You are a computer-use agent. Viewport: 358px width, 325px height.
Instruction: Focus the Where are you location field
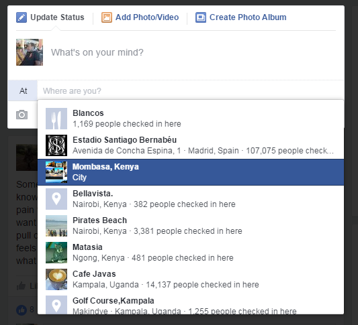[x=191, y=91]
